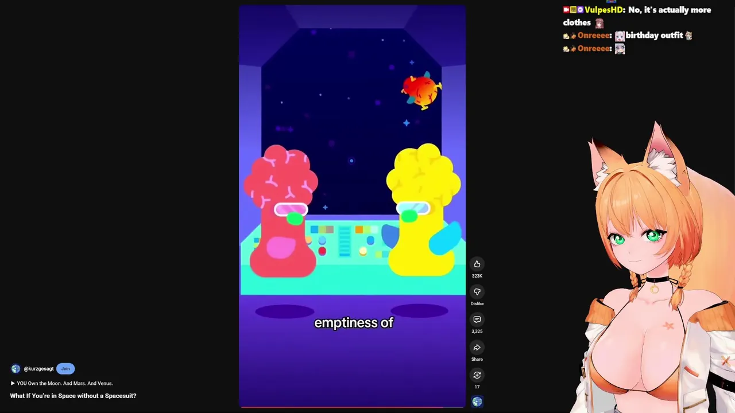Open the @kurzgesagt channel name link

38,369
